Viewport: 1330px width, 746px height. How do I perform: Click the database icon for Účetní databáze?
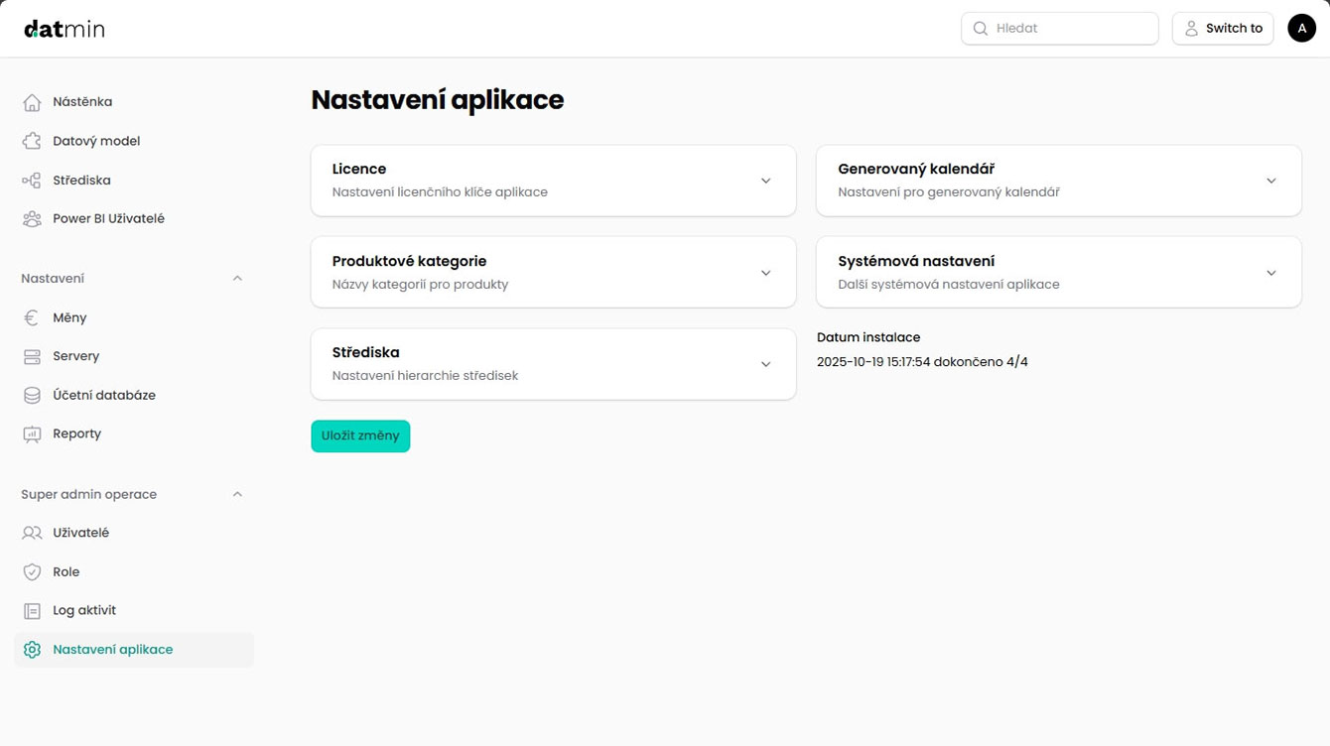coord(32,395)
